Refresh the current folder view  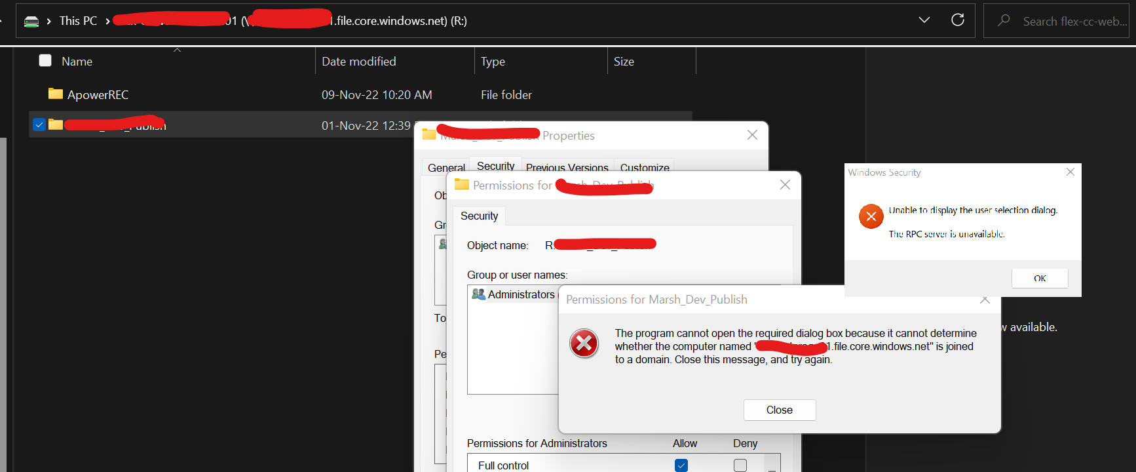[958, 20]
